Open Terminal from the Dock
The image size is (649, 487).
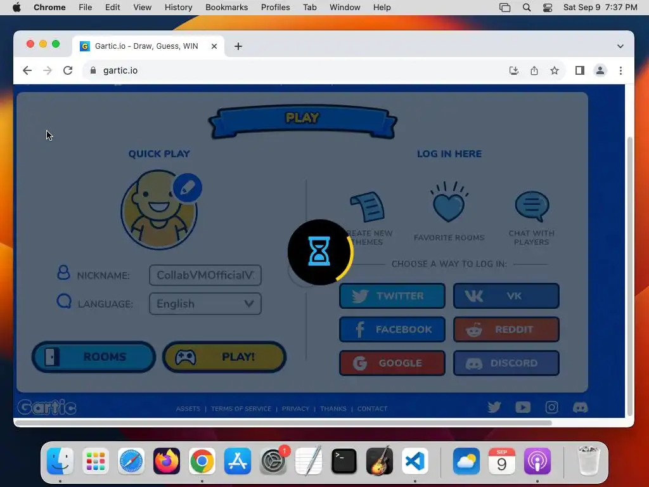coord(344,461)
